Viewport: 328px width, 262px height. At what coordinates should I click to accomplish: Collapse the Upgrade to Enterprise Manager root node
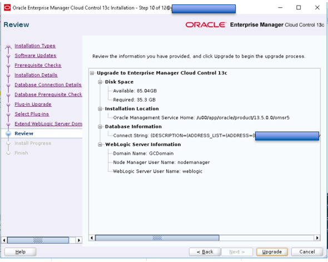click(x=92, y=73)
